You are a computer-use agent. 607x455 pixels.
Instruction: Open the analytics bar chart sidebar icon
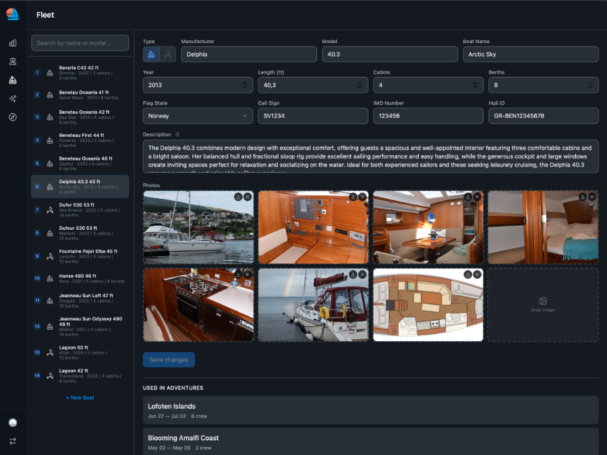pyautogui.click(x=13, y=43)
